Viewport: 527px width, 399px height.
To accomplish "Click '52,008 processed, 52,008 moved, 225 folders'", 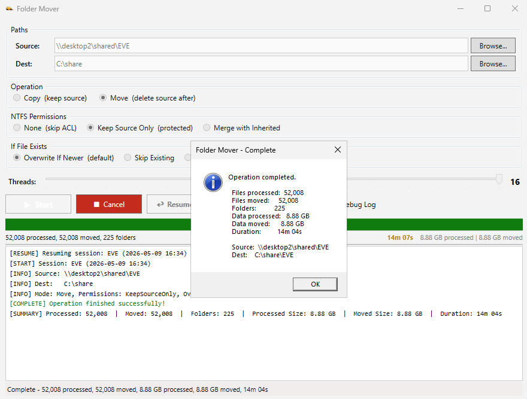I will (x=71, y=238).
